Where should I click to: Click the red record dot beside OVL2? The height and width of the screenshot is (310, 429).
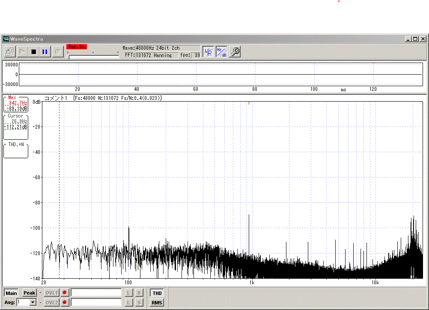tap(65, 302)
